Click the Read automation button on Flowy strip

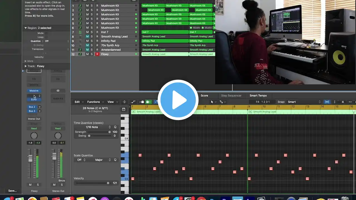(x=34, y=128)
